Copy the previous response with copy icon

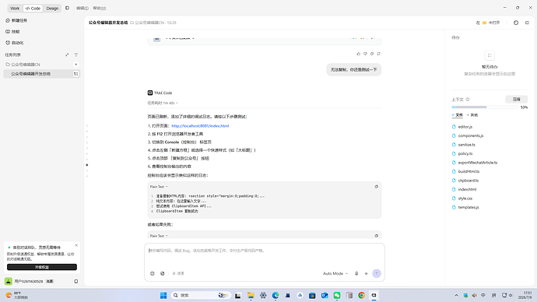point(372,54)
